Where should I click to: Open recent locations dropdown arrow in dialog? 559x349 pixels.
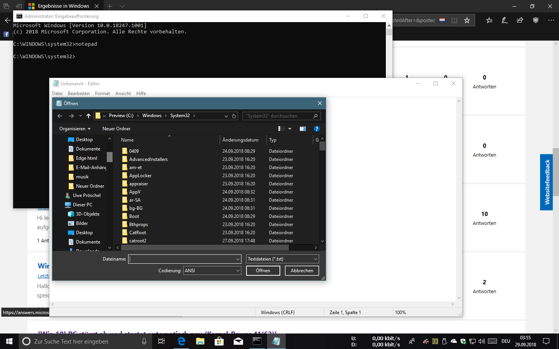point(80,116)
